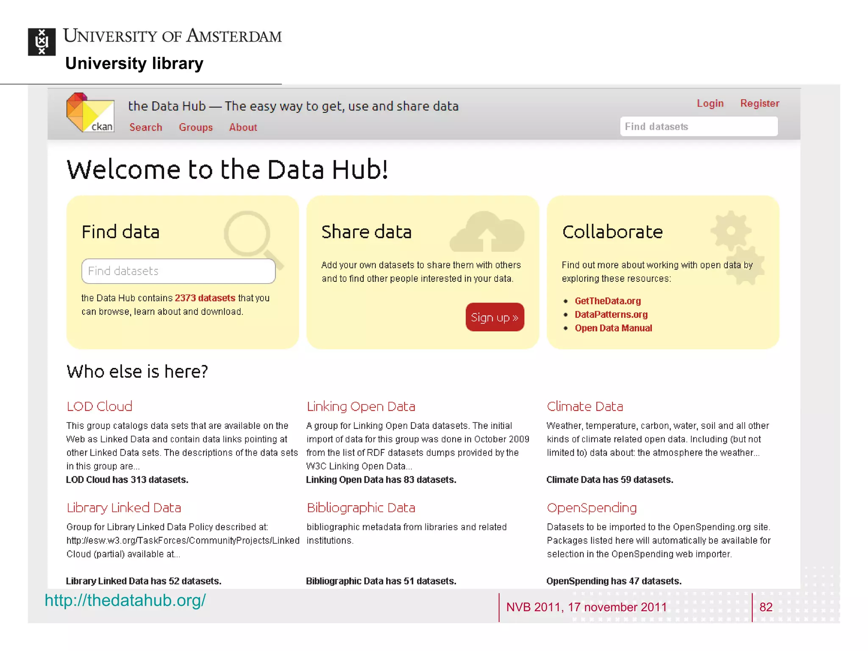Screen dimensions: 868x651
Task: Click the 'Find data' panel heading
Action: (120, 232)
